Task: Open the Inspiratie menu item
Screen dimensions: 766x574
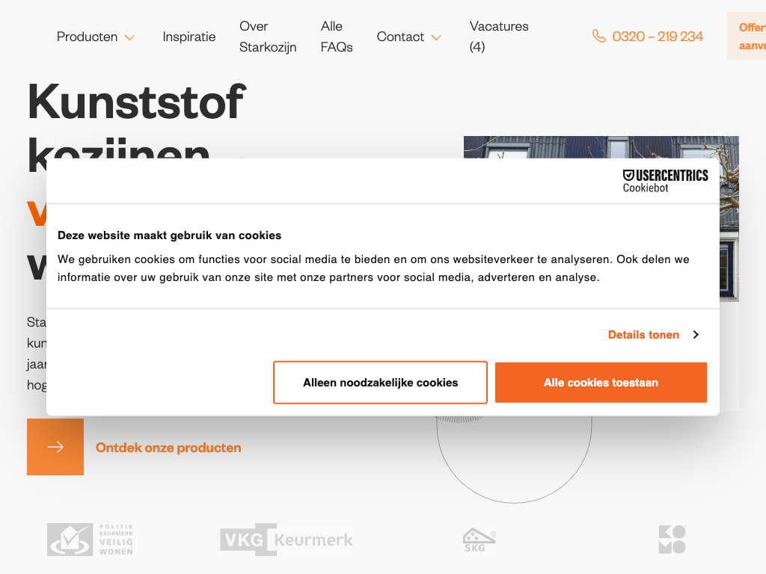Action: click(189, 37)
